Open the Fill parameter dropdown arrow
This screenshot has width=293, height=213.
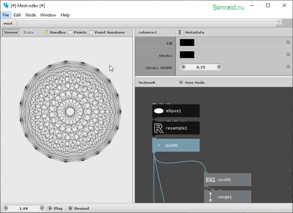pos(288,43)
